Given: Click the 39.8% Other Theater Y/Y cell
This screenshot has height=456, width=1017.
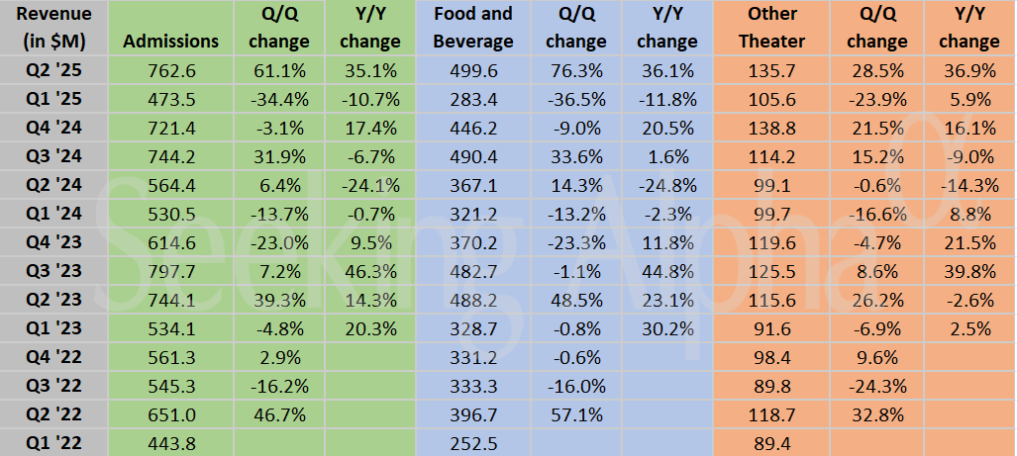Looking at the screenshot, I should pos(968,272).
